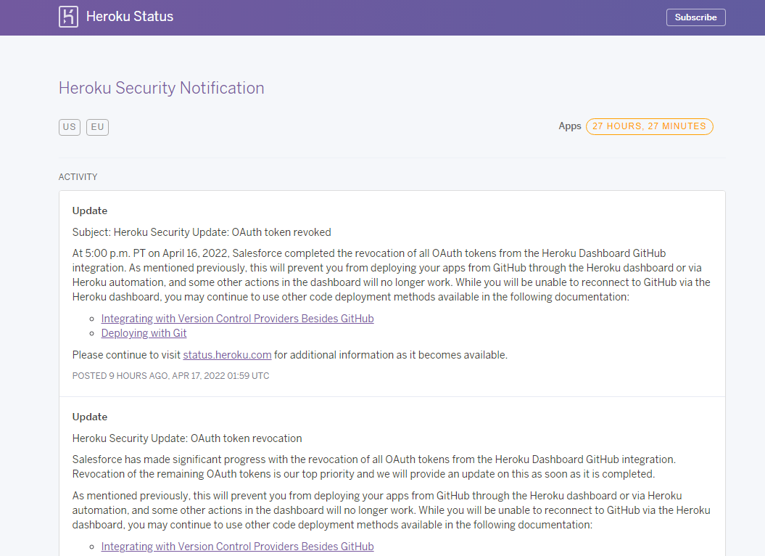Click the 'OAuth token revoked' subject line
765x556 pixels.
(201, 232)
